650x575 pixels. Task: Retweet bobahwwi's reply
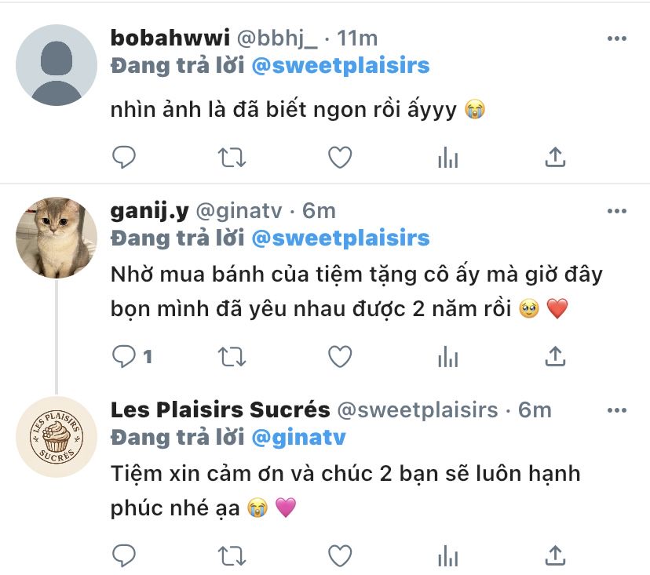(x=231, y=158)
